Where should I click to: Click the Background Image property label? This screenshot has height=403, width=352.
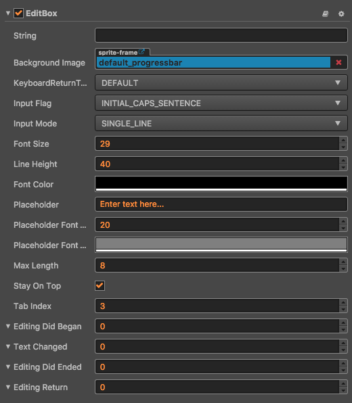(x=49, y=63)
